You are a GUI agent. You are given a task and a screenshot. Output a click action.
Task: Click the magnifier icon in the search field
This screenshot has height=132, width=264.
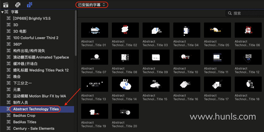tap(230, 13)
